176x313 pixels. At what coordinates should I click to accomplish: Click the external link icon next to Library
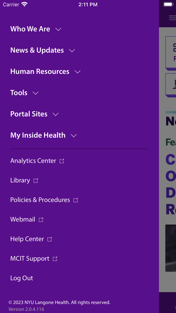pos(36,180)
